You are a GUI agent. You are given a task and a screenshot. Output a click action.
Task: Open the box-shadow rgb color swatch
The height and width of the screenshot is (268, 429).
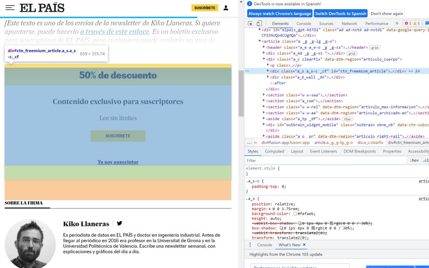point(314,228)
